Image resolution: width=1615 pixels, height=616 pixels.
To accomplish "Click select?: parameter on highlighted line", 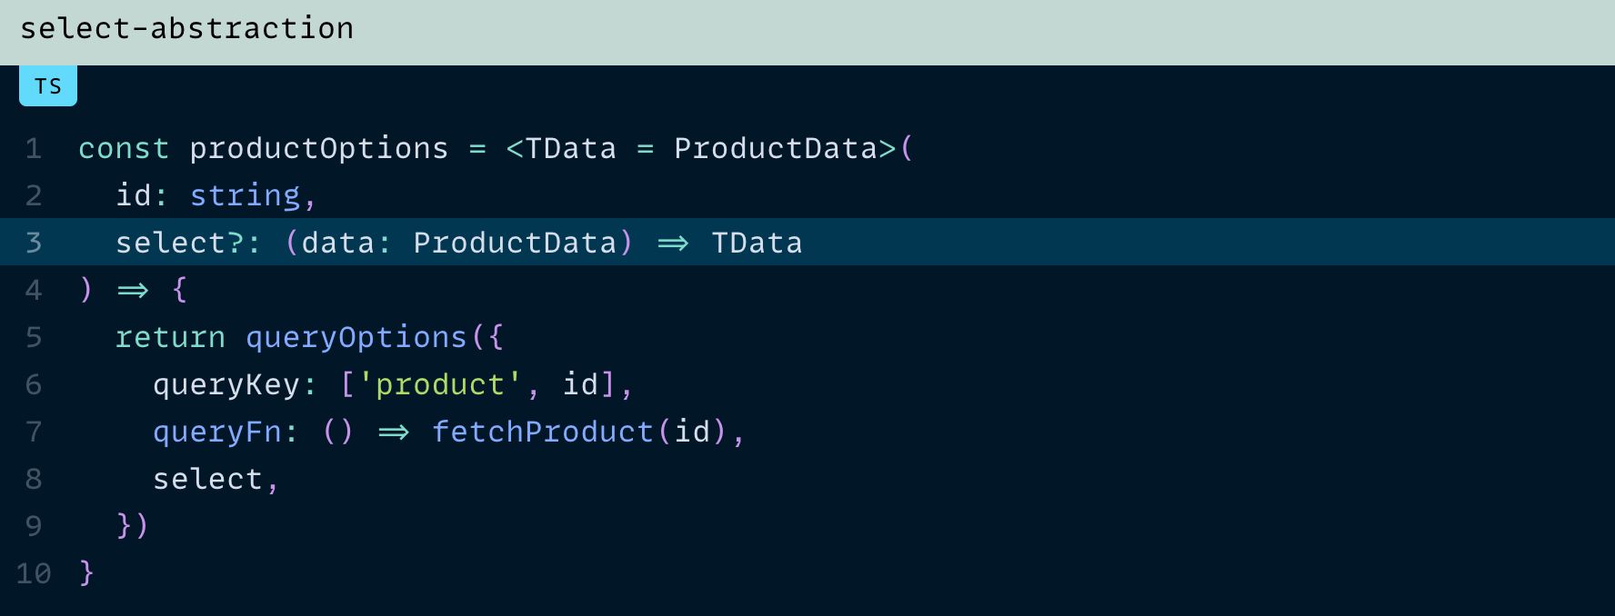I will (188, 243).
